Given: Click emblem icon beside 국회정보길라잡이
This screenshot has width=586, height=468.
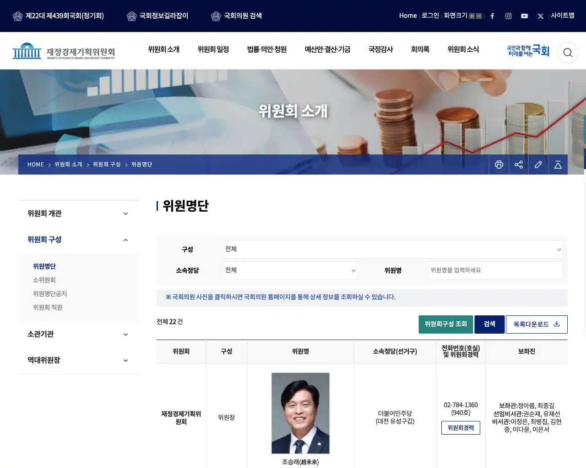Looking at the screenshot, I should pos(132,16).
